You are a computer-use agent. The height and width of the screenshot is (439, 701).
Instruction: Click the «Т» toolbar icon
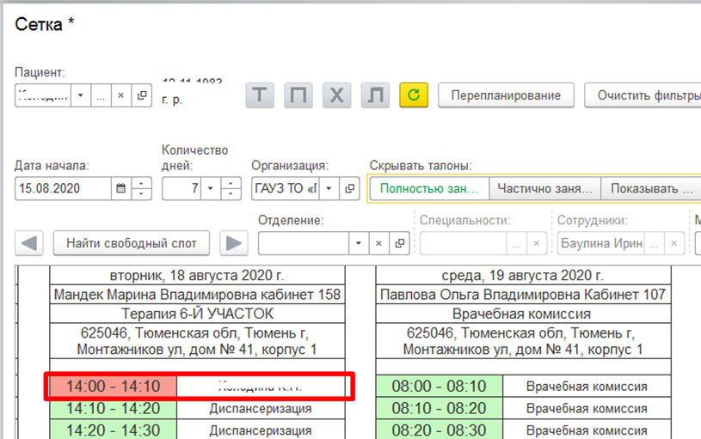(261, 95)
